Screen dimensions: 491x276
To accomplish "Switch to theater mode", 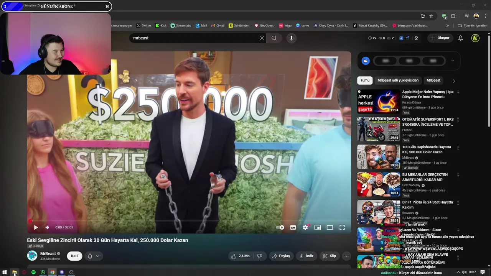I will pos(330,227).
